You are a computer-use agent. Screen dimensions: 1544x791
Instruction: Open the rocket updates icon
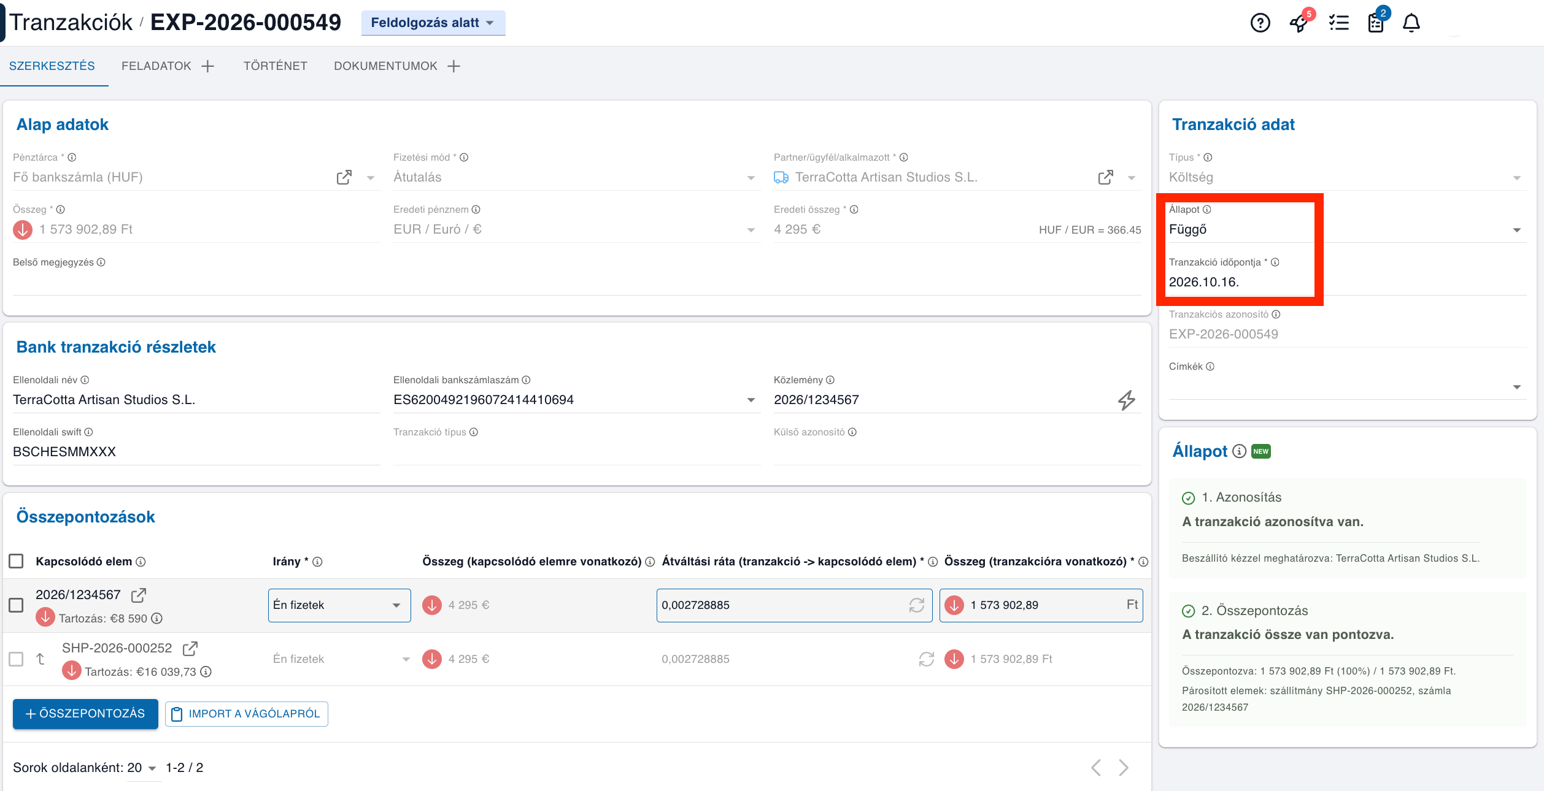[x=1299, y=23]
